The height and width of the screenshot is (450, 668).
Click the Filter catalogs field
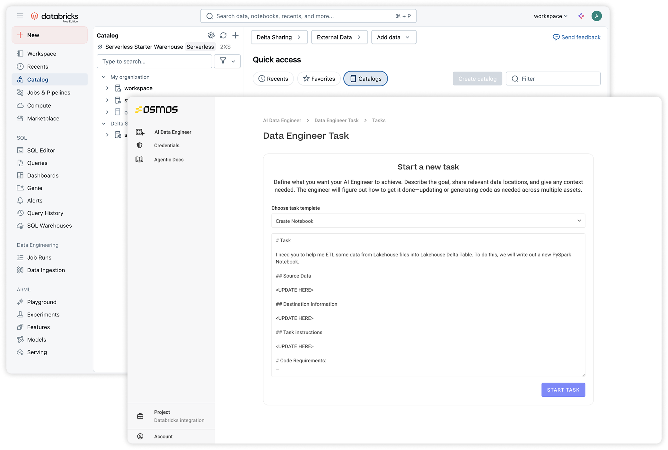click(x=553, y=79)
